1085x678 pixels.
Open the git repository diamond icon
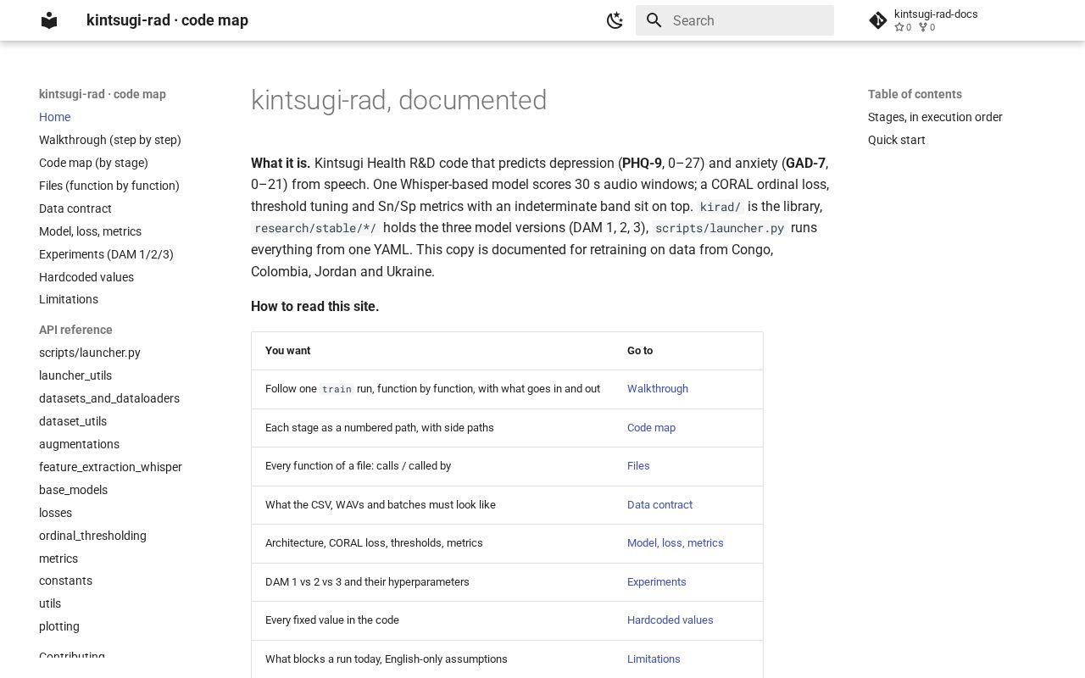(x=878, y=20)
